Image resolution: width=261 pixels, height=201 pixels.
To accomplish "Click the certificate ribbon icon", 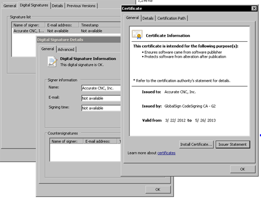I will (137, 35).
